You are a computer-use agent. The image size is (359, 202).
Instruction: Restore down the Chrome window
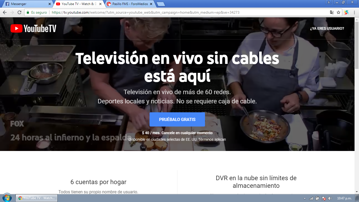pos(343,2)
